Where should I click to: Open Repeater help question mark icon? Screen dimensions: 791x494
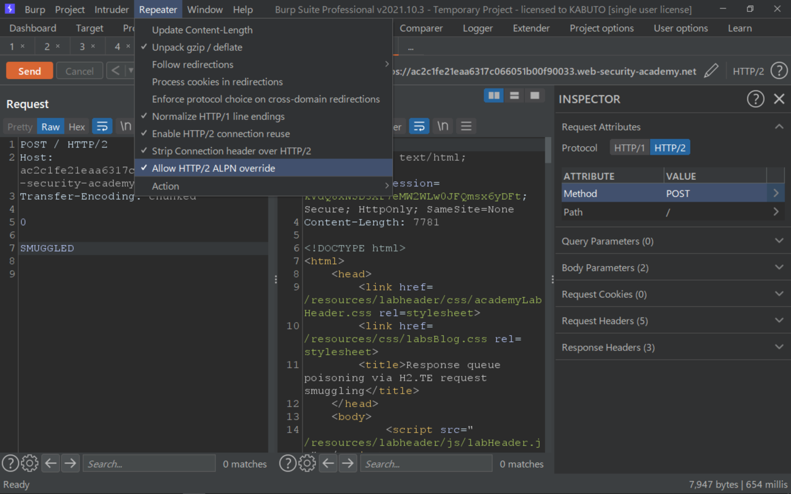pos(778,71)
